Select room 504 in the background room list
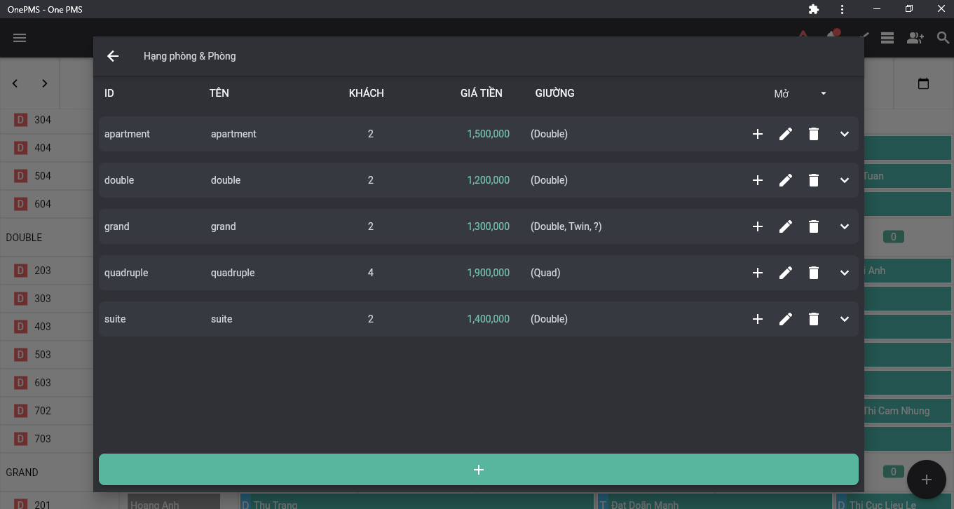Screen dimensions: 954x509 [x=46, y=176]
